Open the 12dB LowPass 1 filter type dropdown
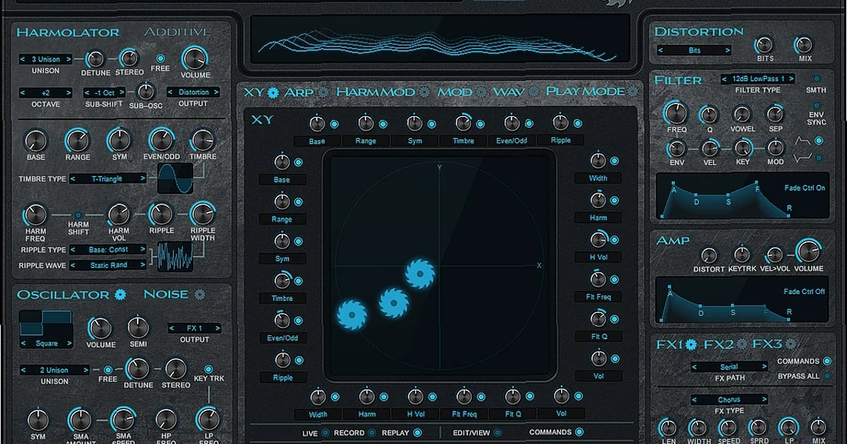This screenshot has width=847, height=444. (758, 79)
